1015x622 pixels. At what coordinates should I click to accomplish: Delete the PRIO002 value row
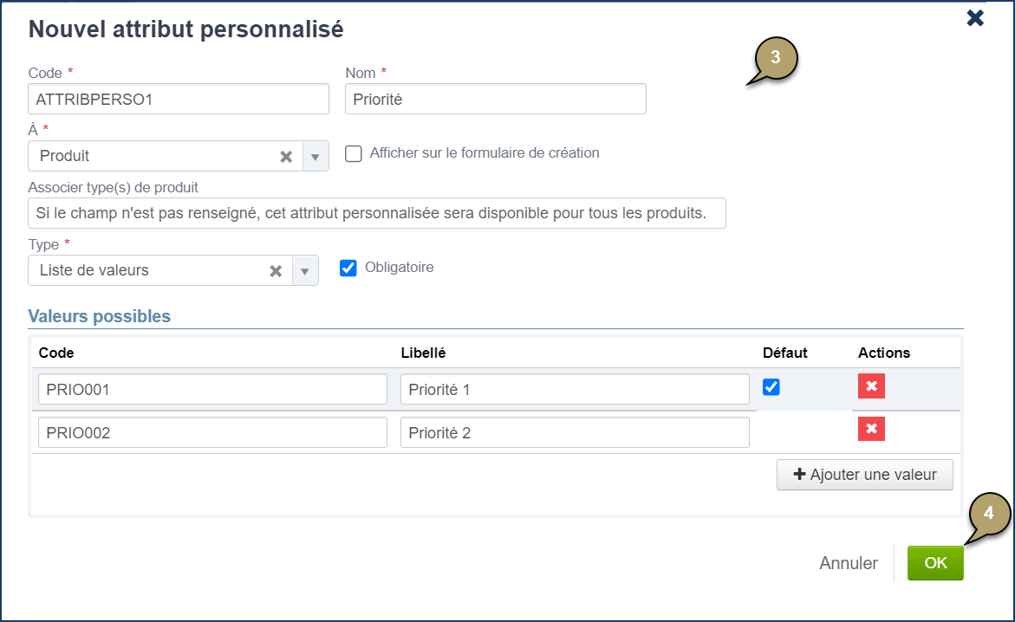click(x=871, y=429)
